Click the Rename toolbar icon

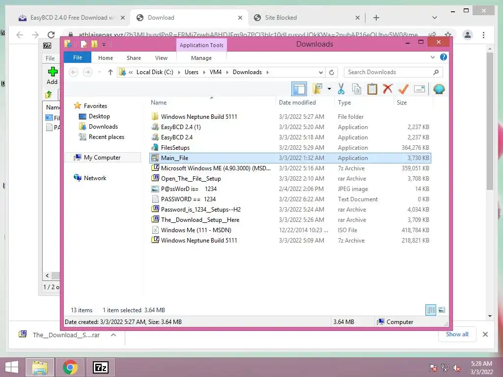[419, 89]
